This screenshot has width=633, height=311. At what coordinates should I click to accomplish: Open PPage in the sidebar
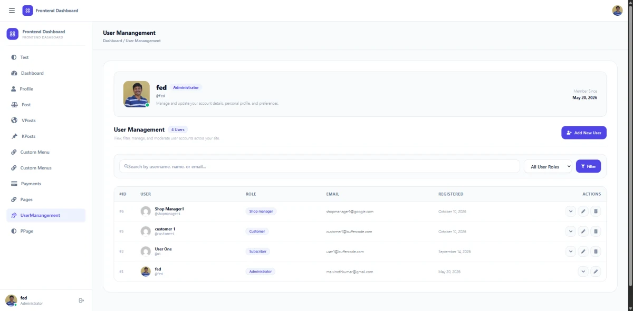click(x=46, y=231)
